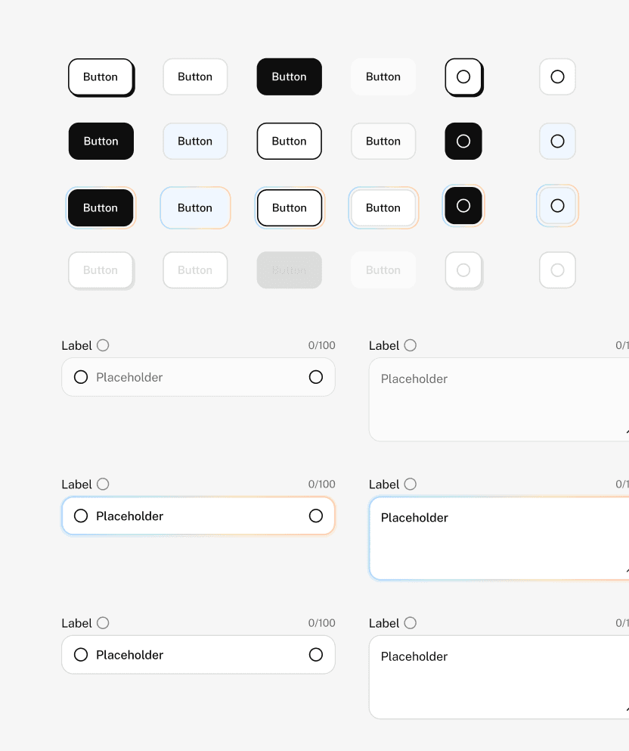Screen dimensions: 629x751
Task: Click the top-row circle icon button with hard shadow
Action: pos(463,77)
